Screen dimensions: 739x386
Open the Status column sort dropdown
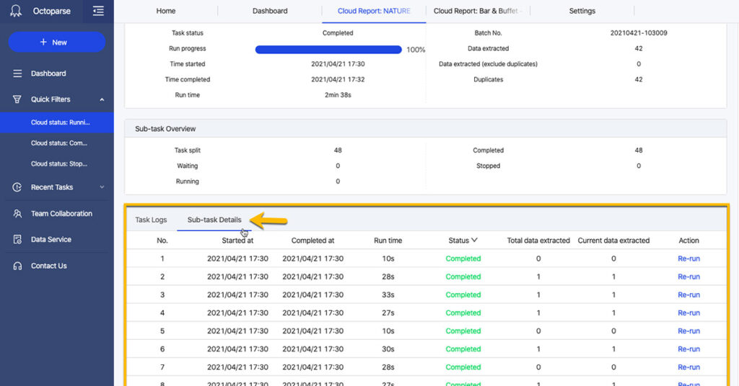[x=474, y=241]
